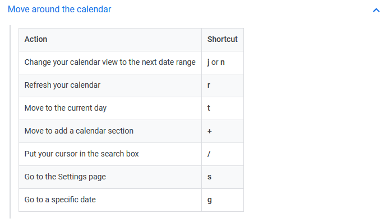Select the 'Refresh your calendar' row text

point(62,85)
